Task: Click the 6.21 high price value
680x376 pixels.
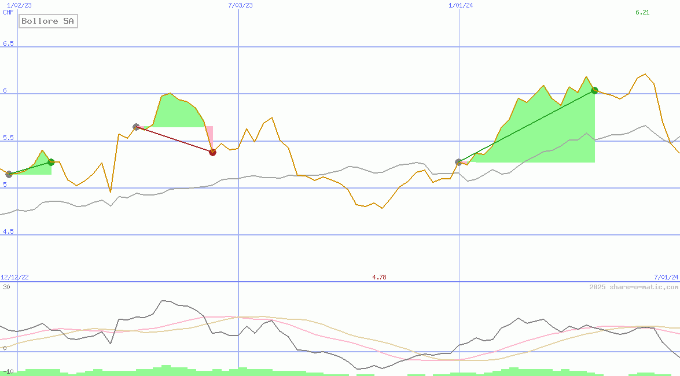Action: pos(642,12)
